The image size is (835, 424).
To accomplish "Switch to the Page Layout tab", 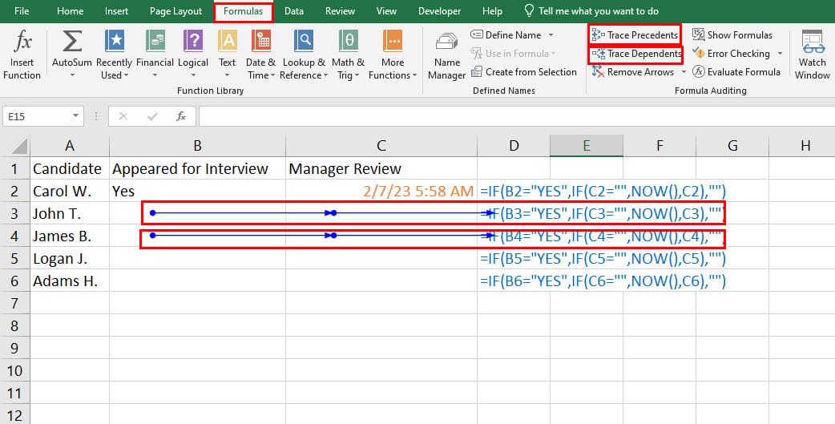I will pos(175,11).
